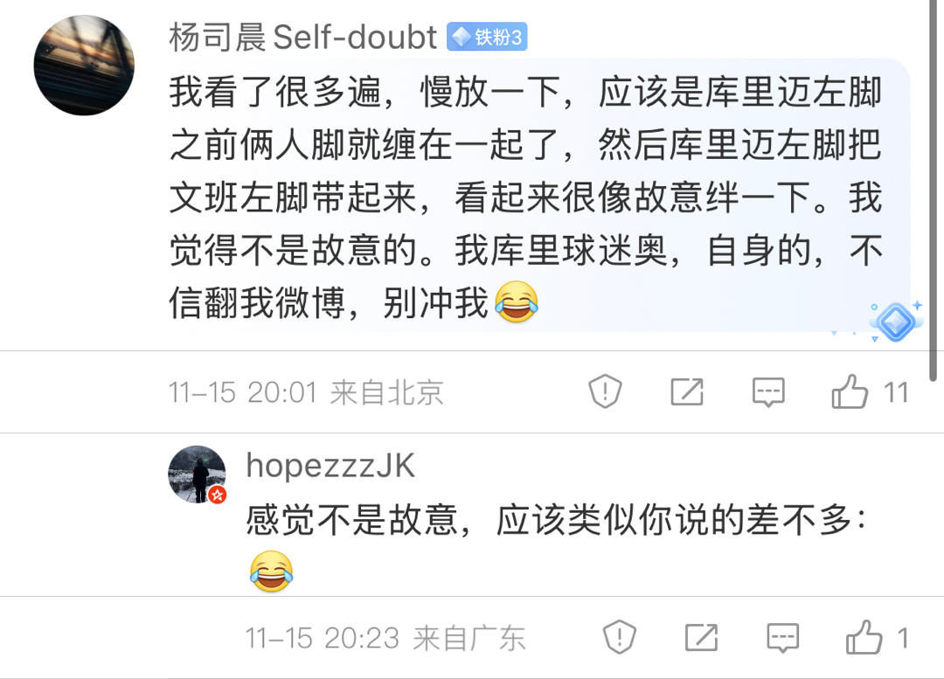This screenshot has height=679, width=944.
Task: Report hopezzzJK's reply via shield icon
Action: [620, 636]
